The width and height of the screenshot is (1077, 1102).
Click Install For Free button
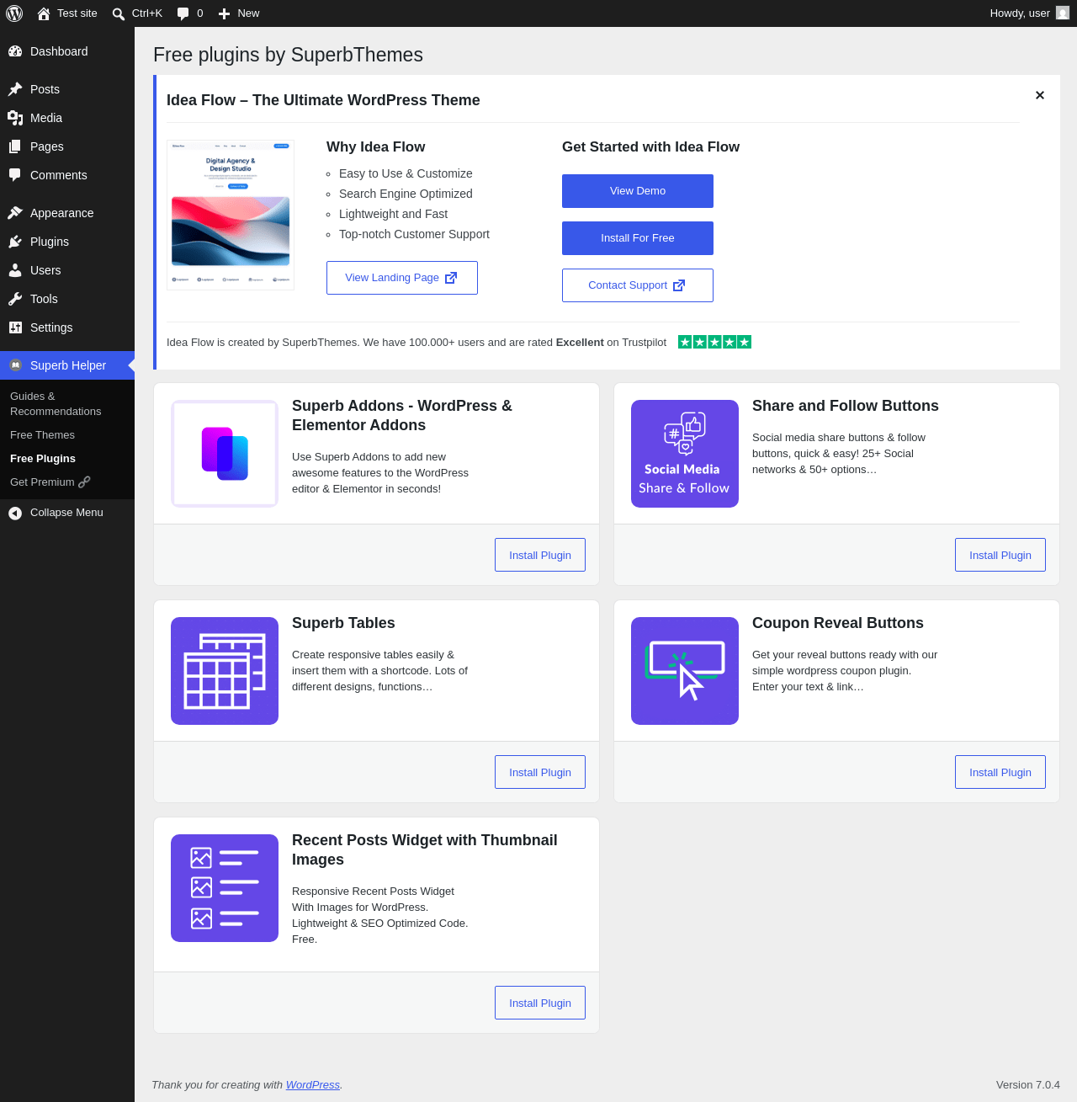[x=638, y=238]
